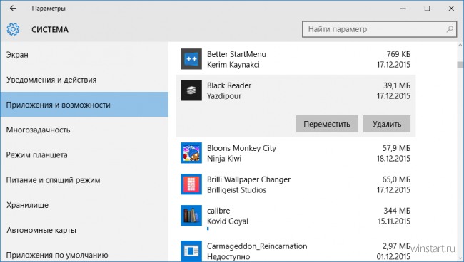The width and height of the screenshot is (464, 262).
Task: Click the Система gear icon
Action: coord(13,29)
